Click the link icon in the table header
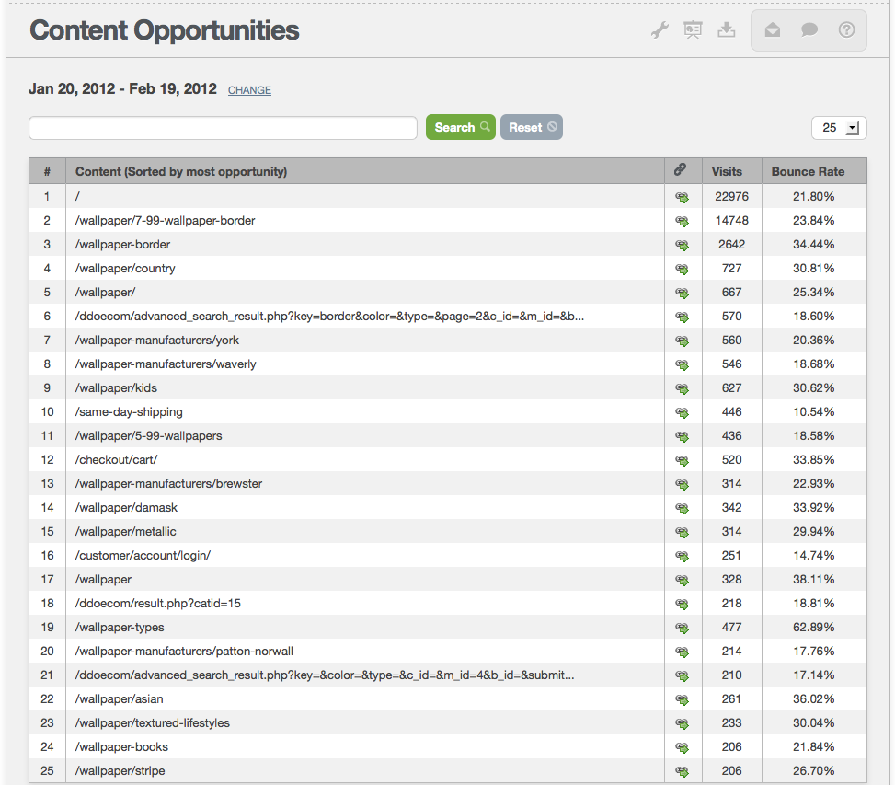The height and width of the screenshot is (785, 895). pos(681,170)
